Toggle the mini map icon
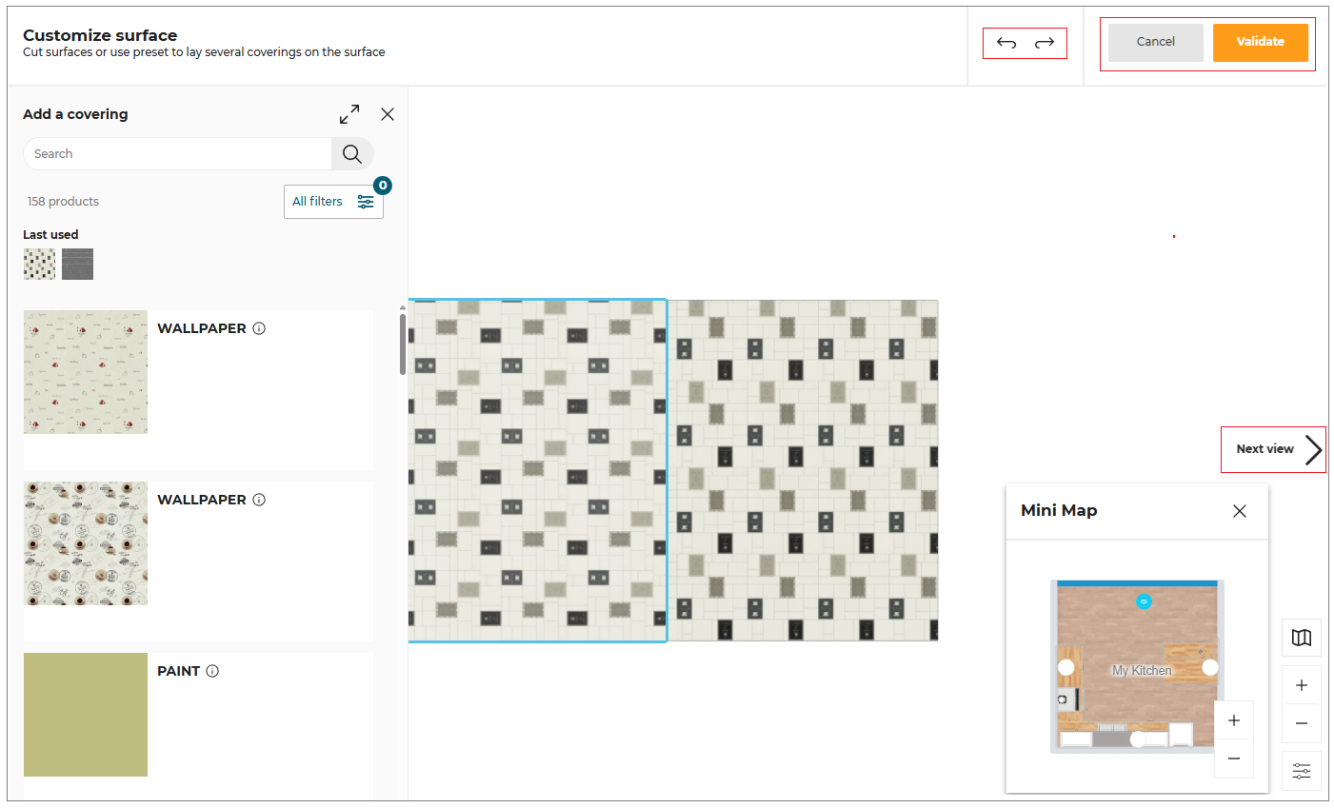 1302,638
